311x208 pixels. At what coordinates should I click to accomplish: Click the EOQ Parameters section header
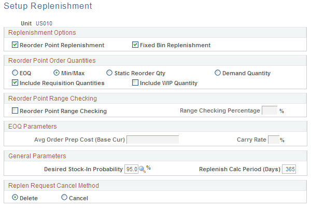coord(32,127)
